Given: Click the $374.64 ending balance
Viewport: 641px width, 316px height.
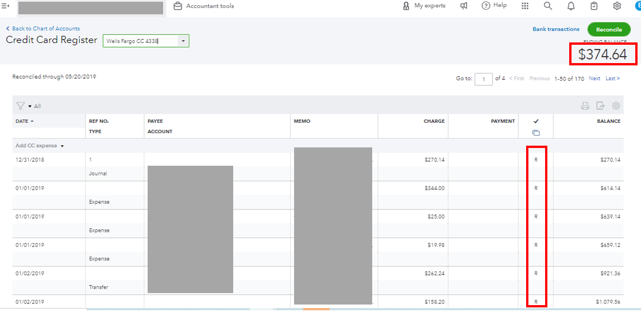Looking at the screenshot, I should (603, 54).
